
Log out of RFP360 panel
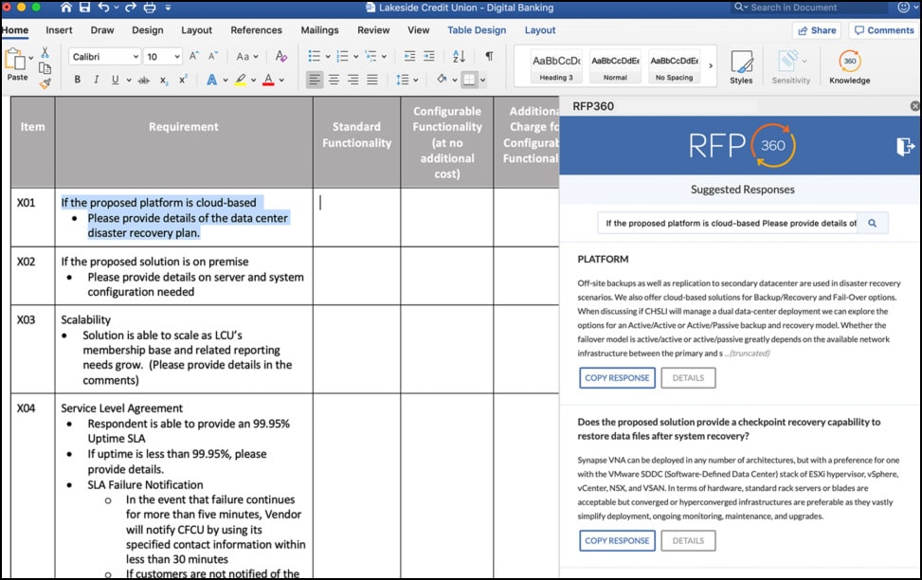click(x=905, y=146)
